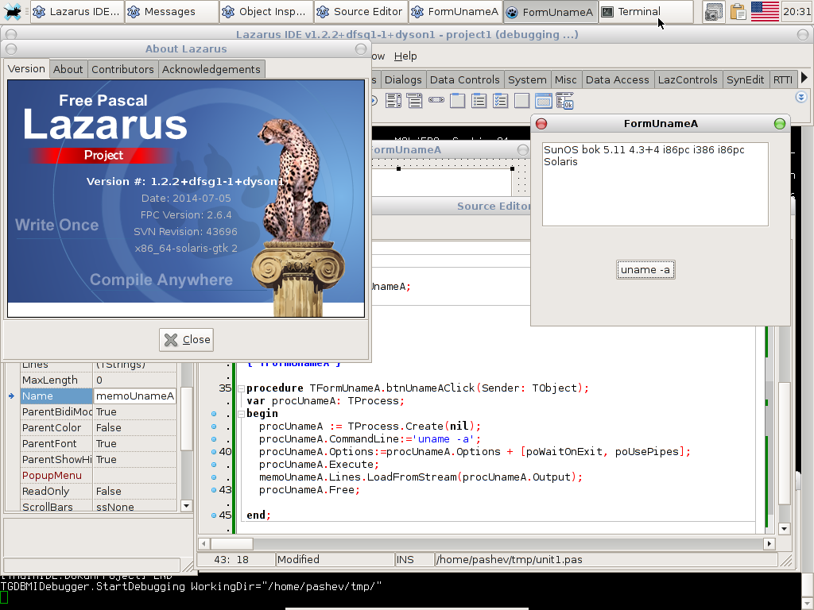Close the About Lazarus dialog with Close button
Viewport: 814px width, 610px height.
click(x=186, y=340)
